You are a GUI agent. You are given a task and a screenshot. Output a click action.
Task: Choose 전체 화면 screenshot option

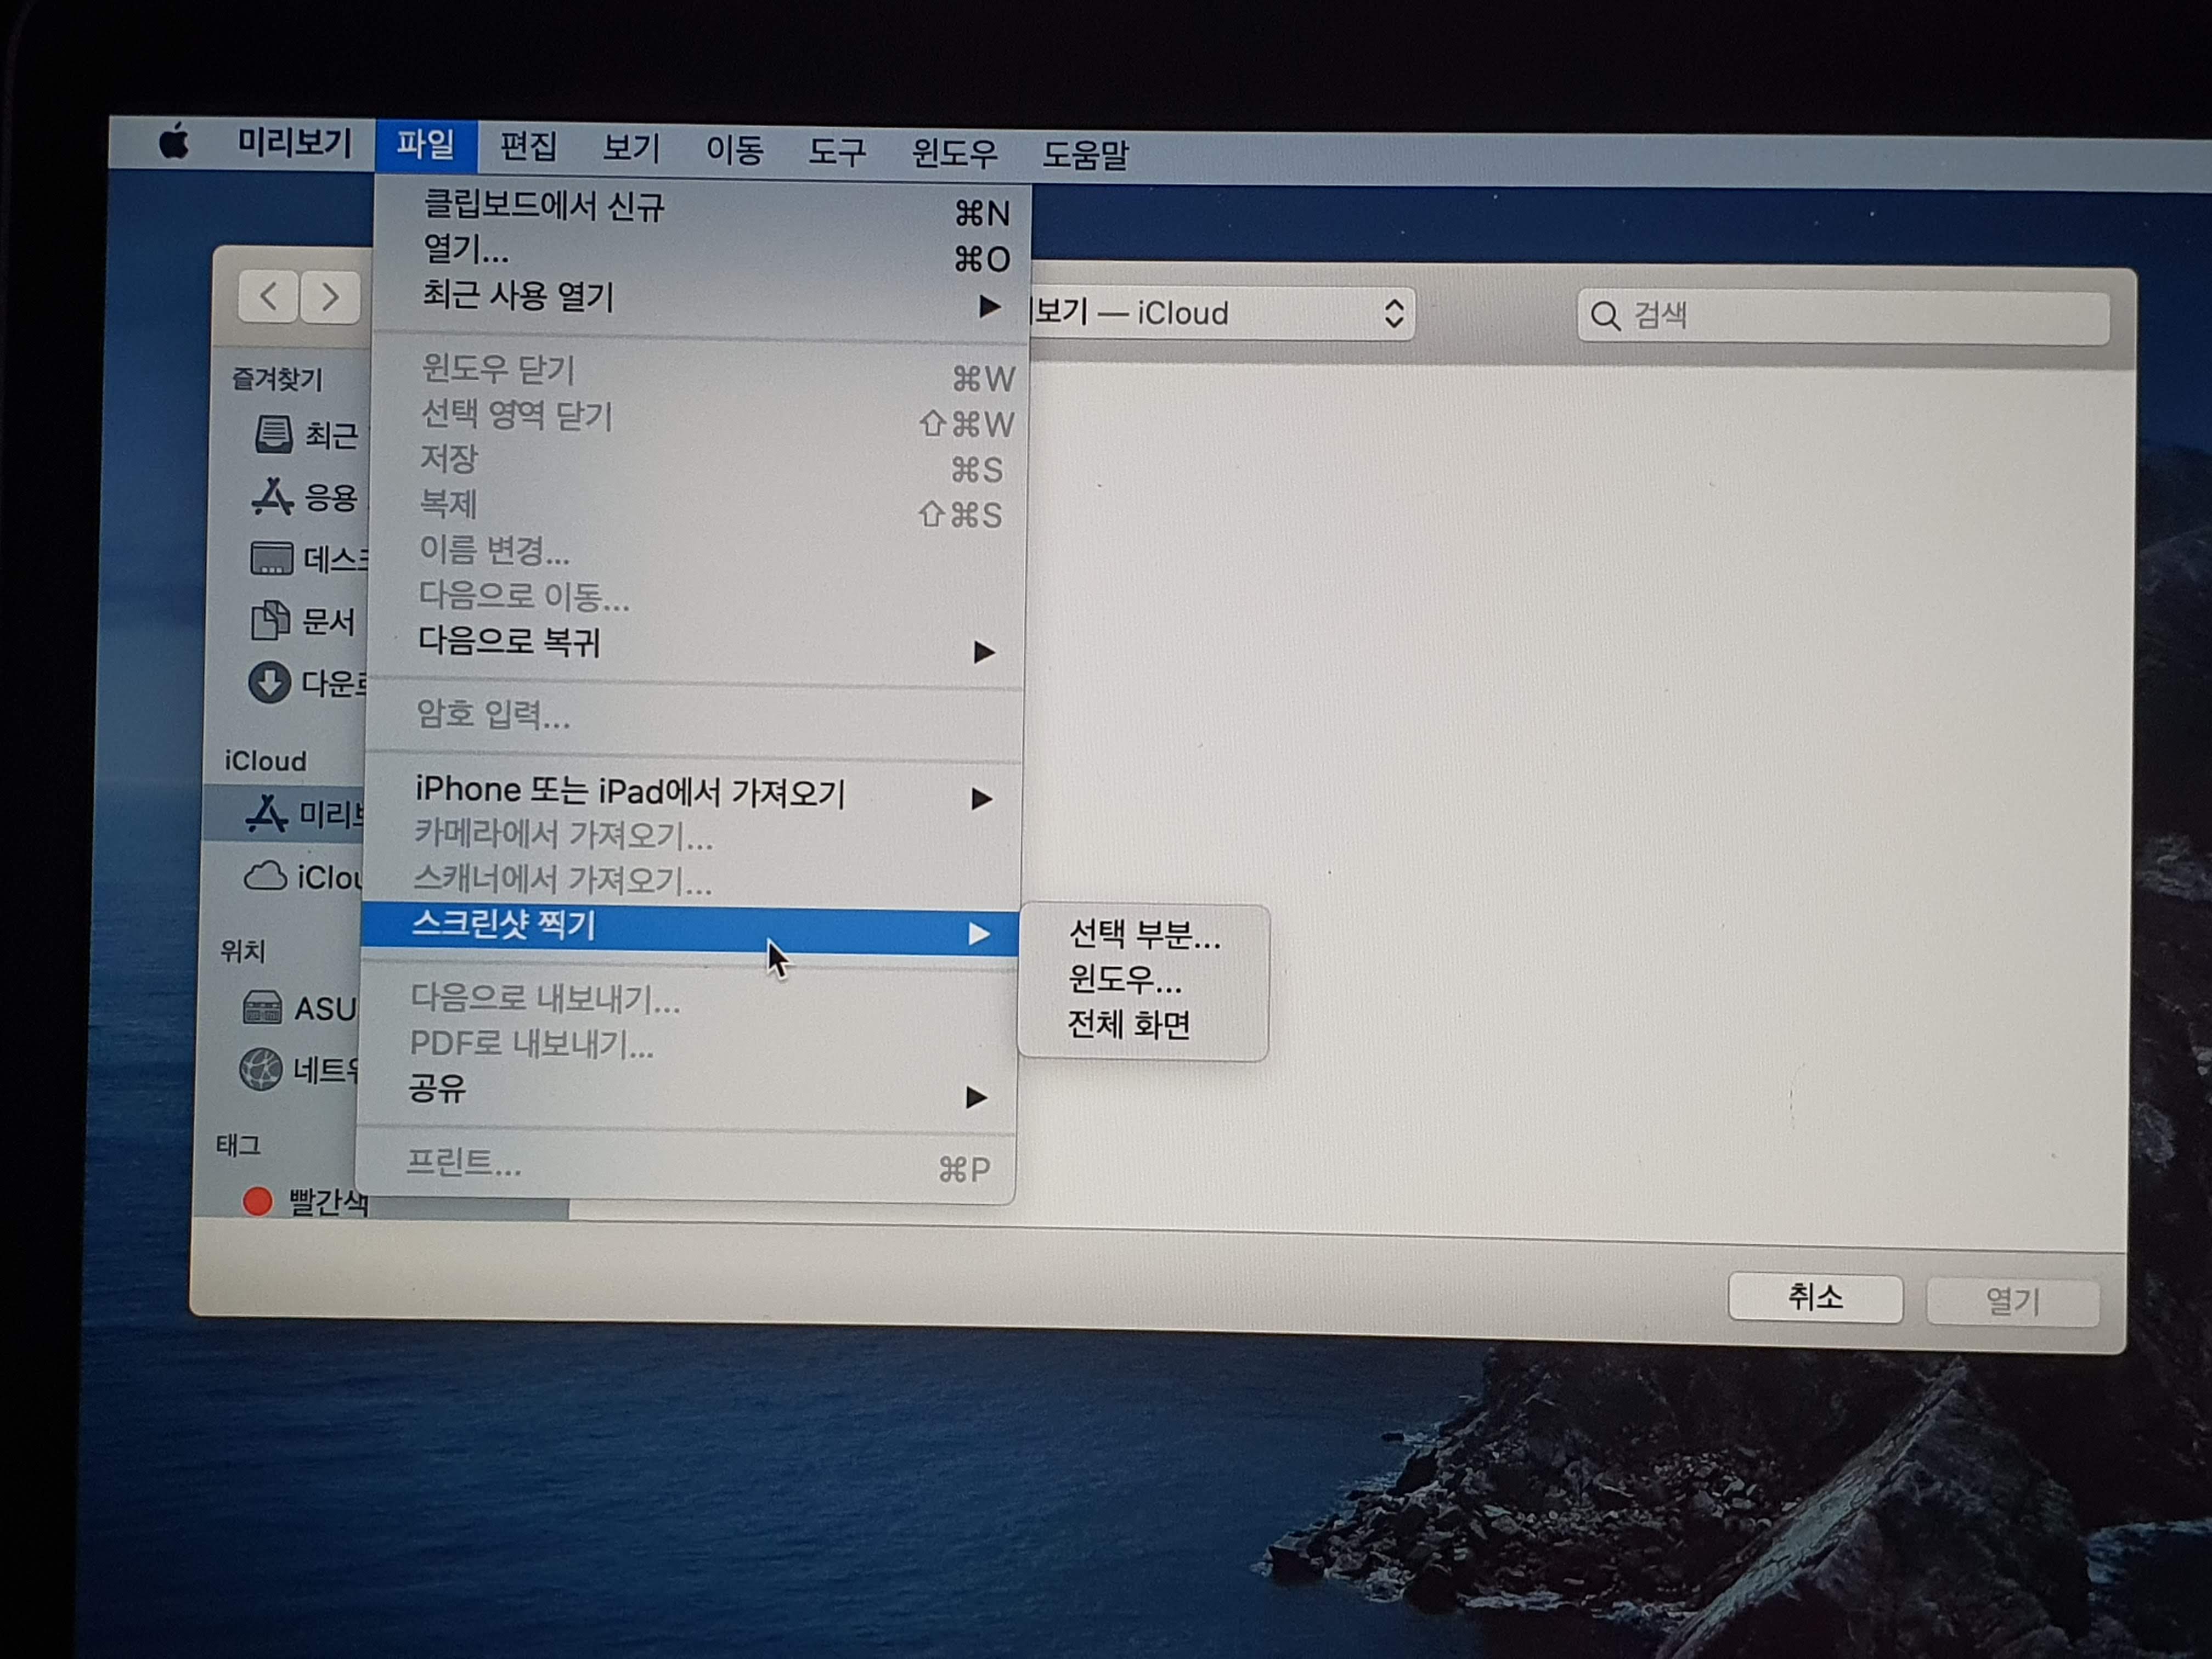(x=1143, y=1025)
